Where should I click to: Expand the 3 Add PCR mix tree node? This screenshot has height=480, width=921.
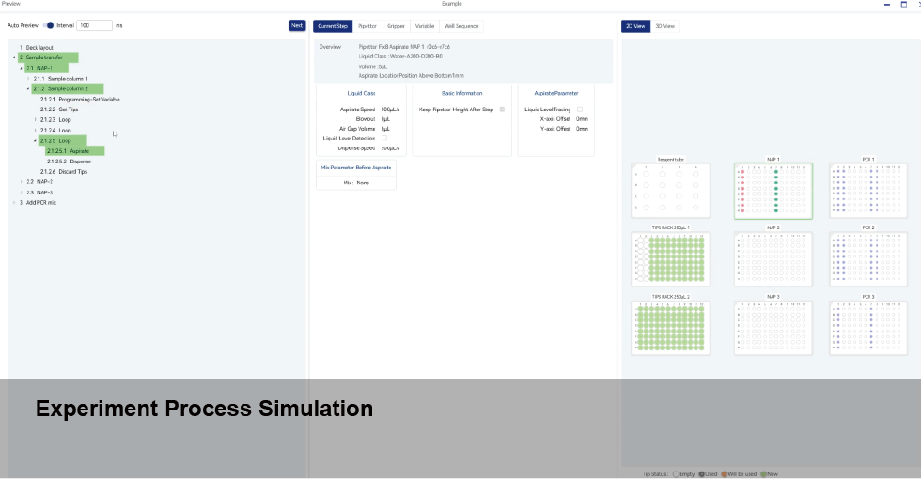point(14,202)
